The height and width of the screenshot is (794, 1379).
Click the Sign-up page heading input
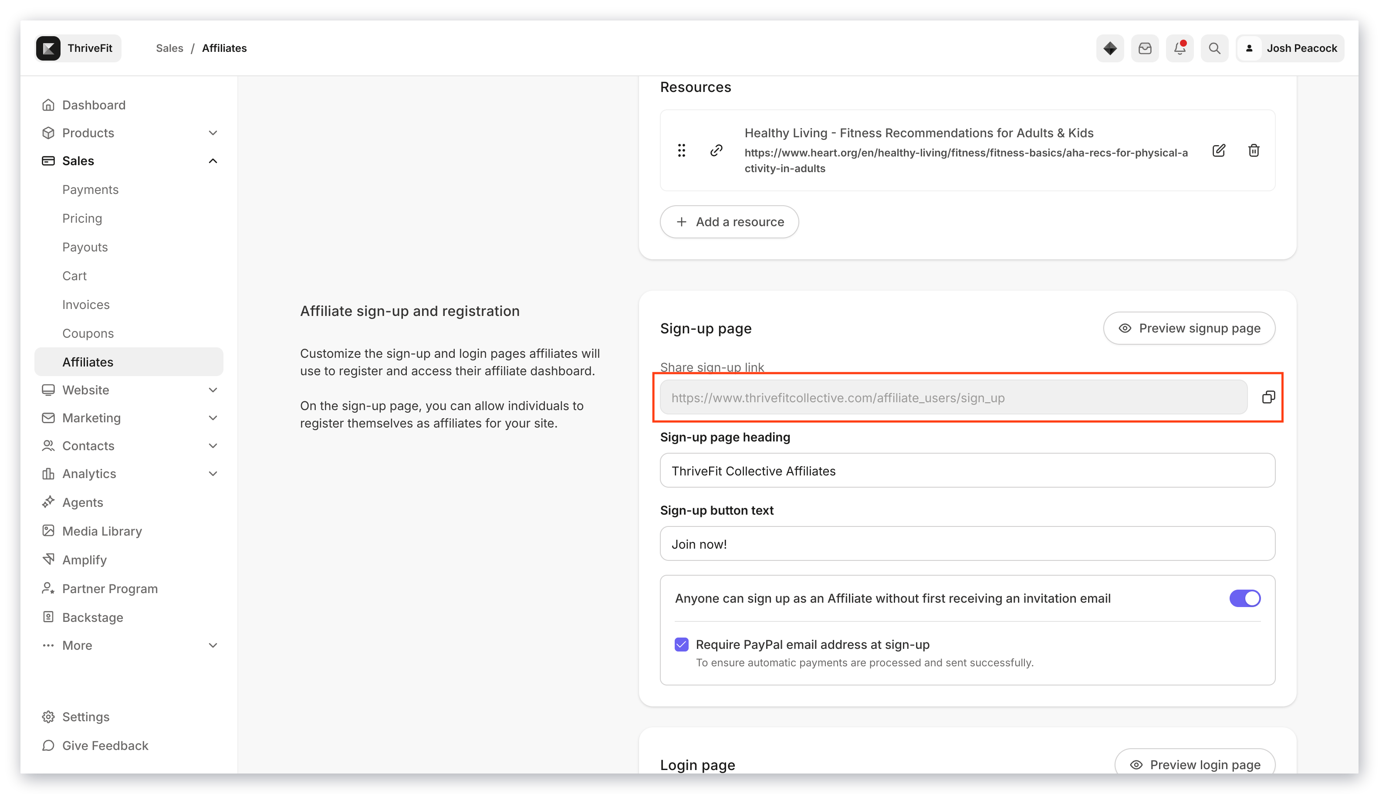[967, 471]
